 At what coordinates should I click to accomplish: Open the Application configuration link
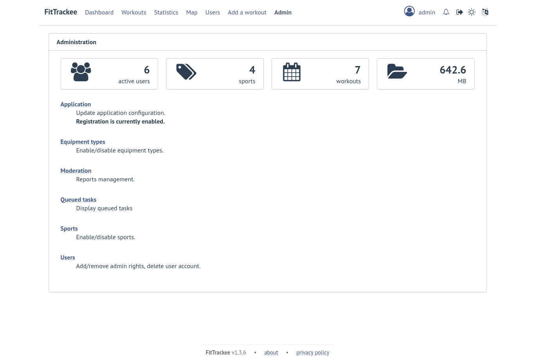tap(76, 104)
